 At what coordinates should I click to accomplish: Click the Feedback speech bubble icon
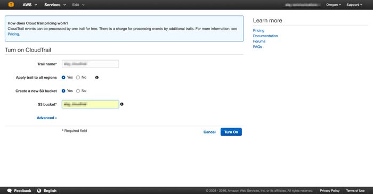click(10, 191)
